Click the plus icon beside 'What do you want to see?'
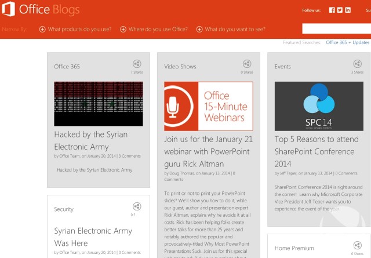371x258 pixels. click(x=199, y=29)
